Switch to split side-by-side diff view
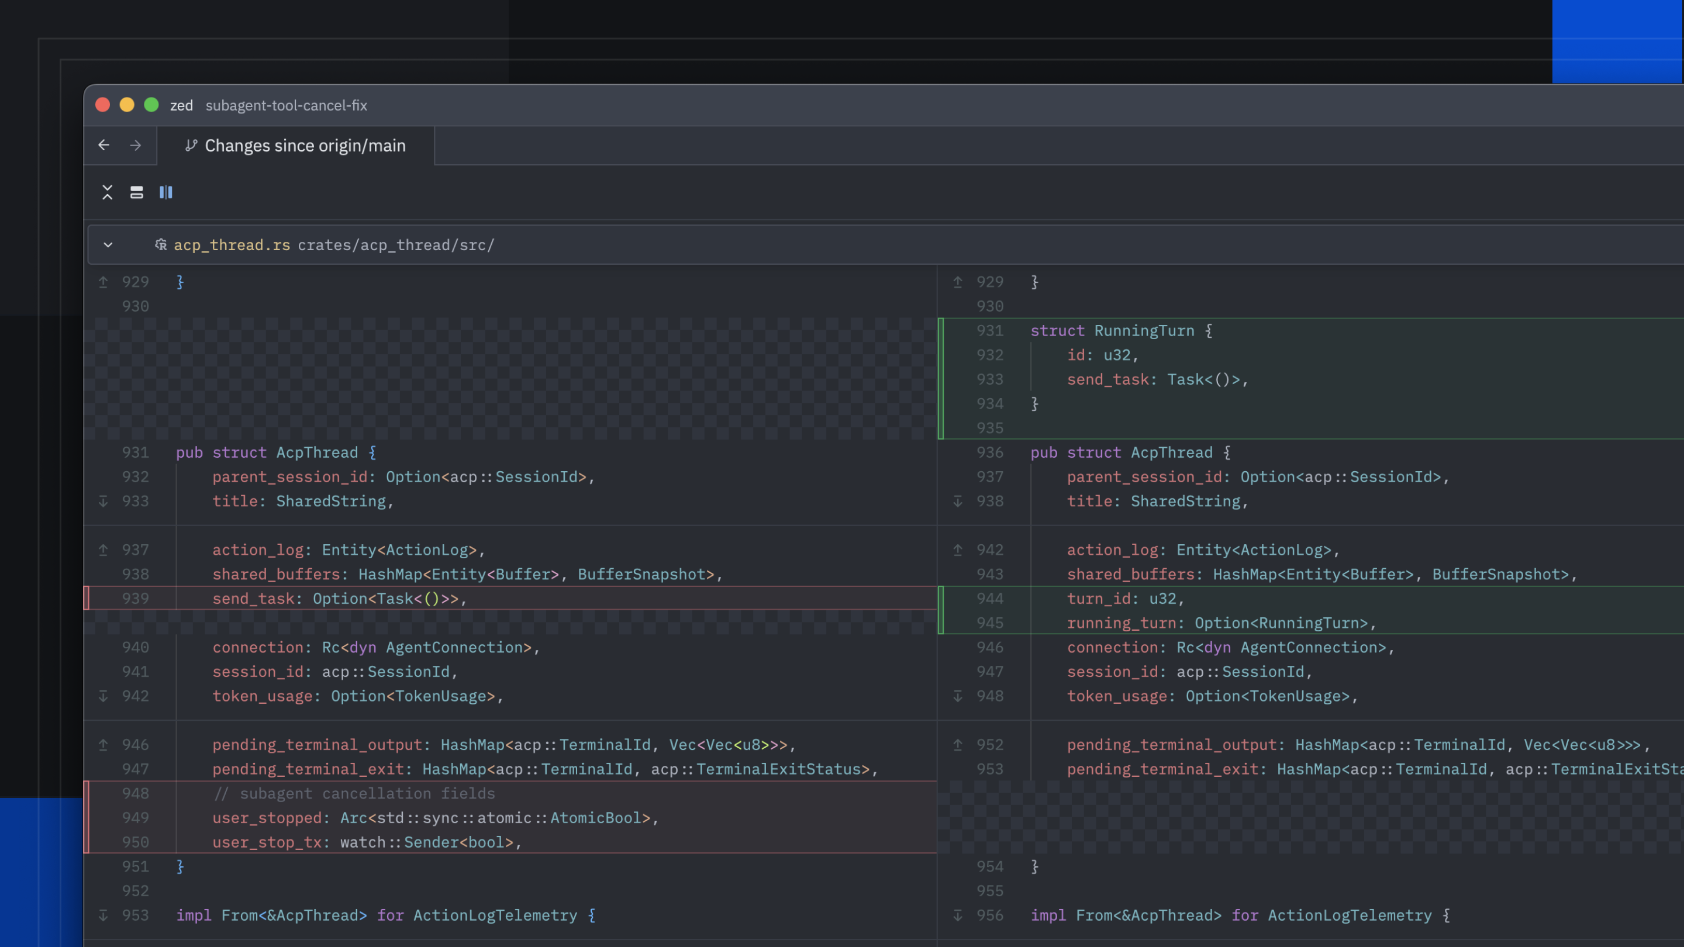This screenshot has height=947, width=1684. [166, 192]
